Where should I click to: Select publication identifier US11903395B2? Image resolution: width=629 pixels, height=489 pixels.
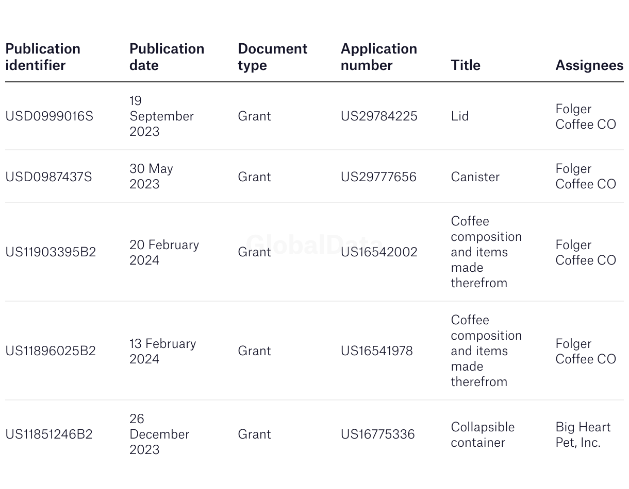[x=51, y=252]
